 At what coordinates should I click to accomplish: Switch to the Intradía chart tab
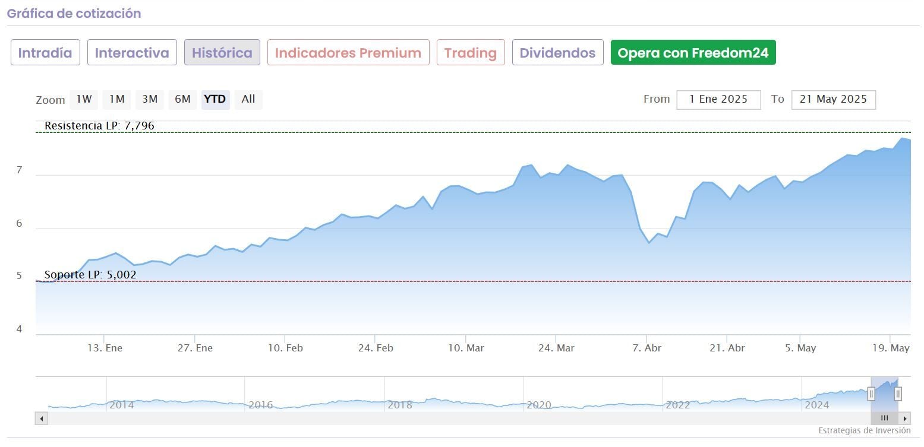[x=45, y=53]
